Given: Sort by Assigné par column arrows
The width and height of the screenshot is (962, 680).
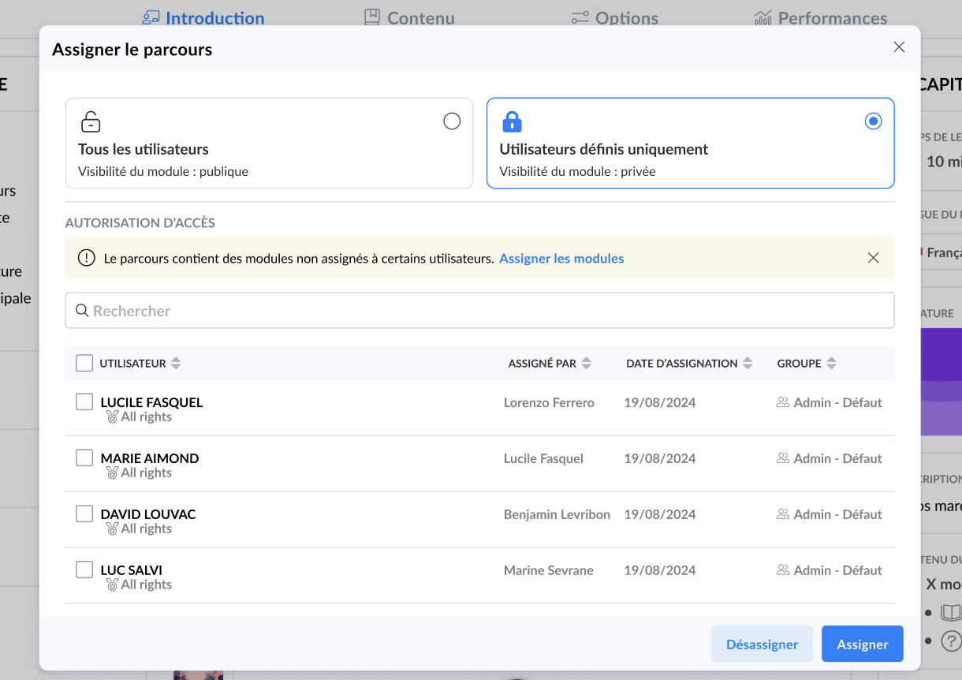Looking at the screenshot, I should pyautogui.click(x=586, y=364).
